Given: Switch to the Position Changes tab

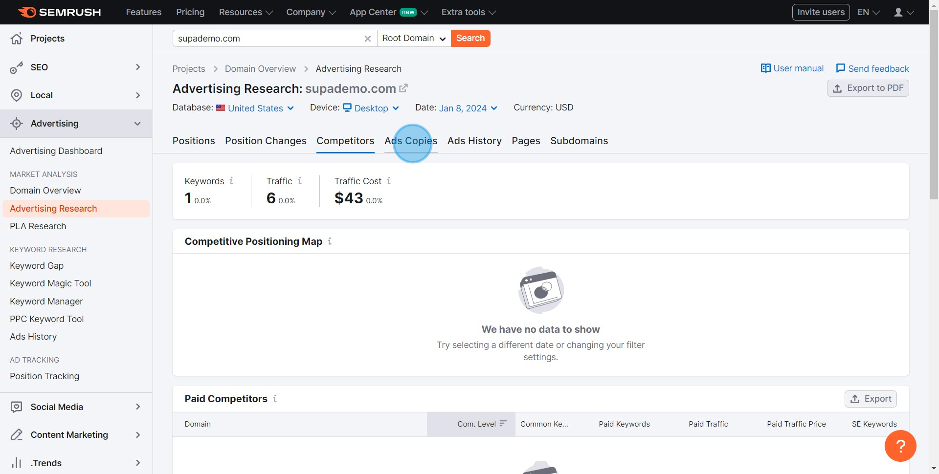Looking at the screenshot, I should pyautogui.click(x=266, y=141).
